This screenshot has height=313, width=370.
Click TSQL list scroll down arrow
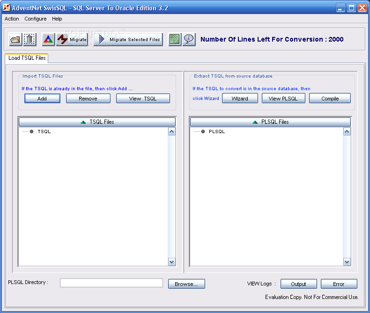pyautogui.click(x=172, y=262)
